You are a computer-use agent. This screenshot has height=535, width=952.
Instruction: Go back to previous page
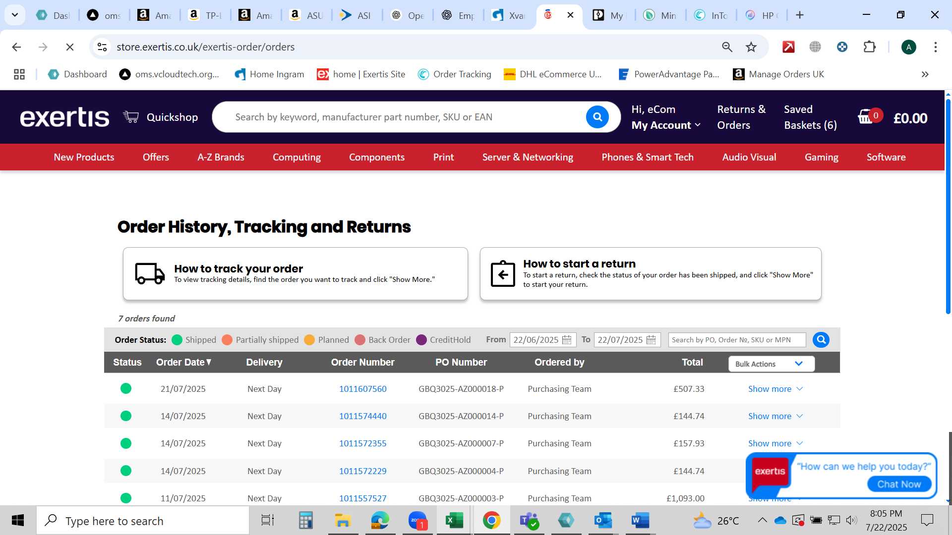click(16, 47)
